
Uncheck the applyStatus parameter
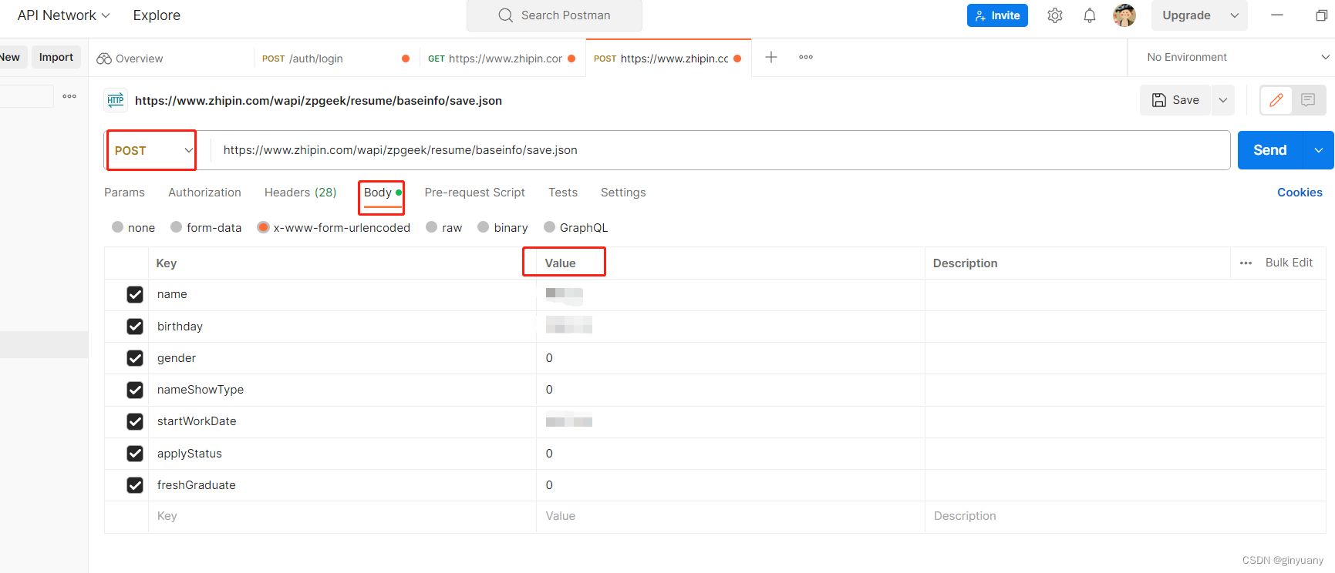135,454
